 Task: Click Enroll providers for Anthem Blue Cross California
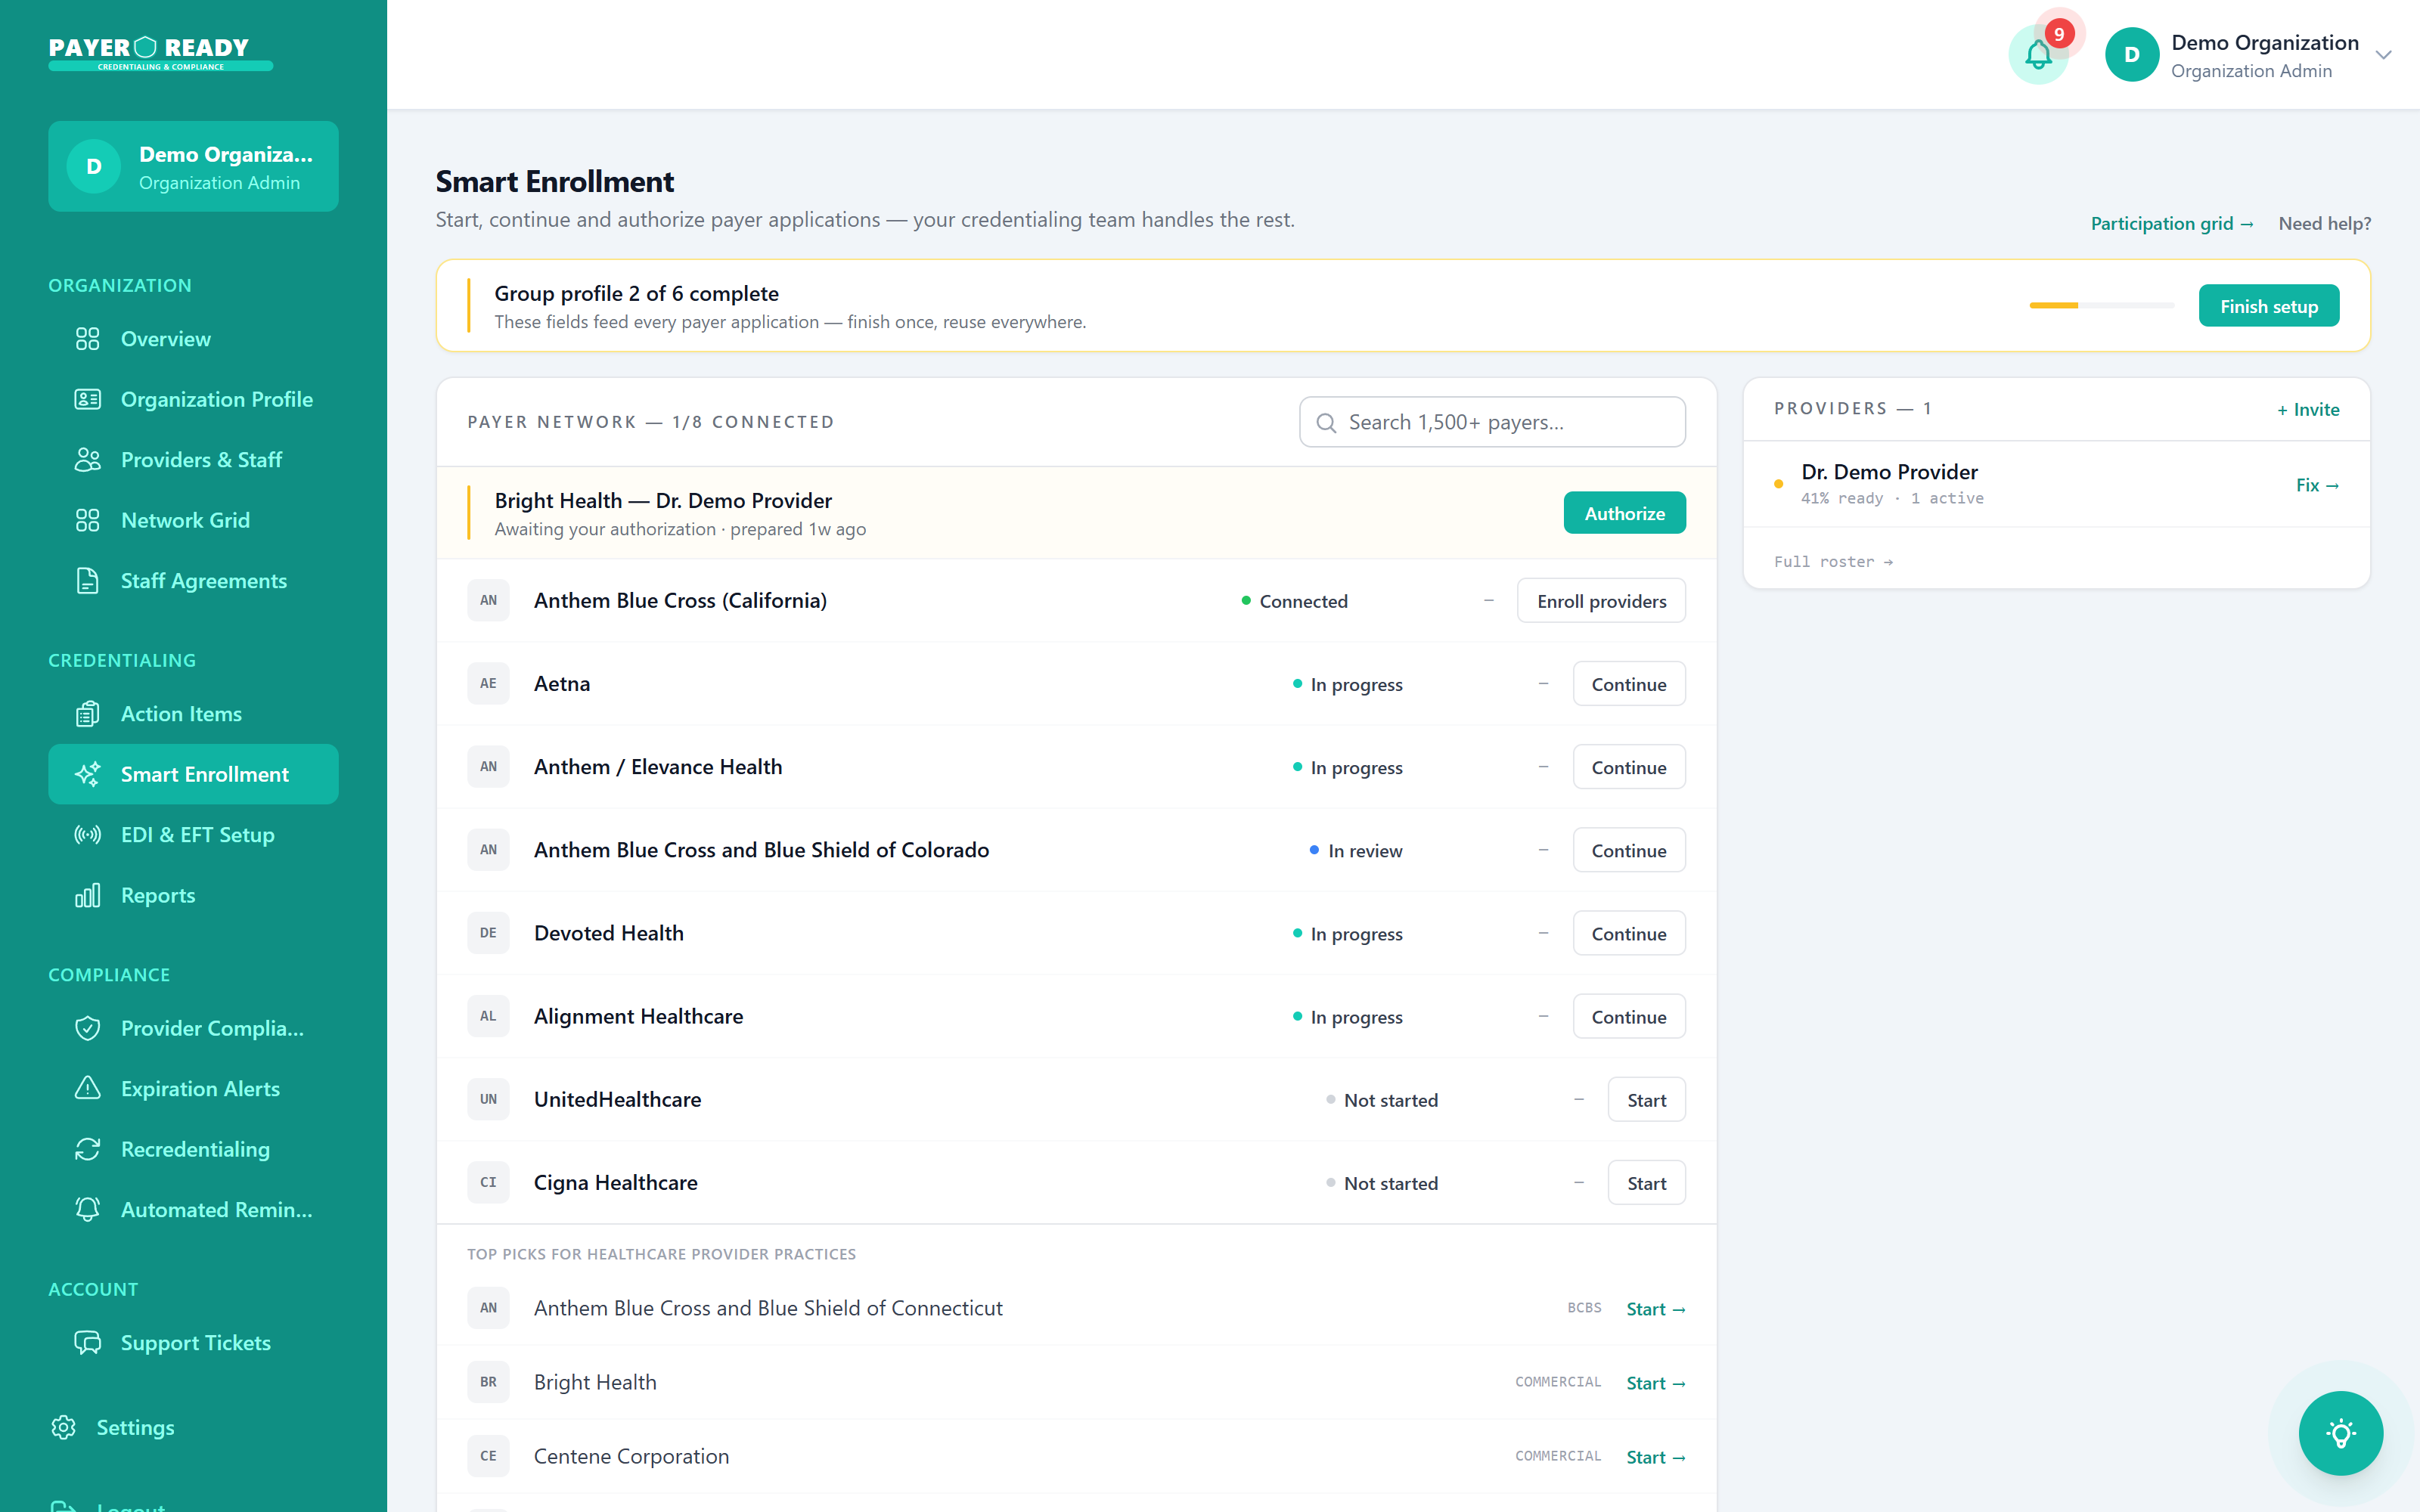click(x=1601, y=601)
